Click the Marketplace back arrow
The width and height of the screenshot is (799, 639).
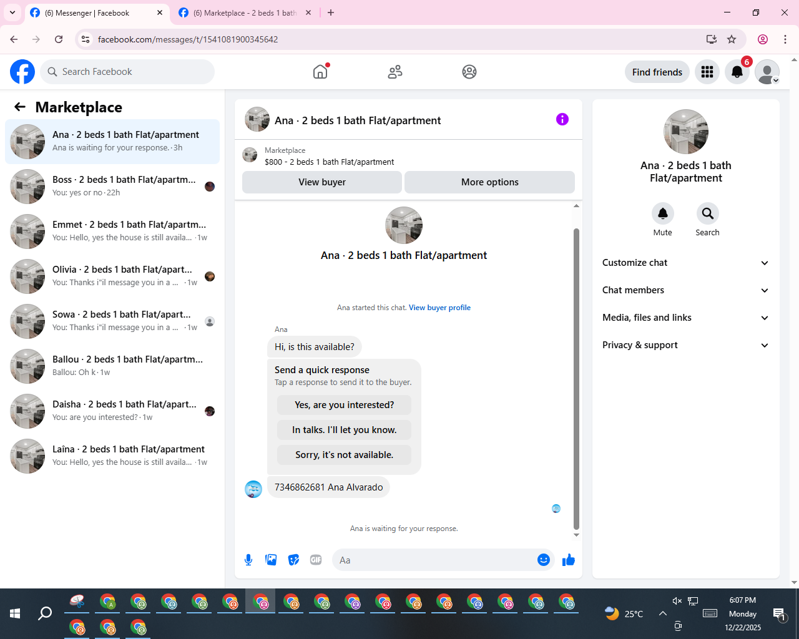point(20,107)
